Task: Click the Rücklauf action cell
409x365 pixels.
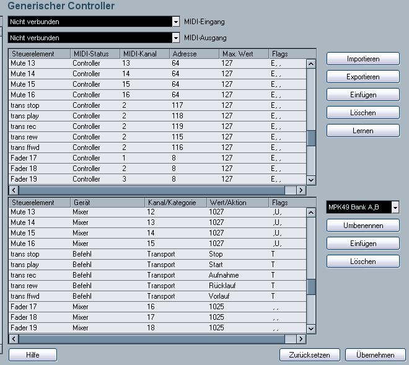Action: (x=222, y=286)
